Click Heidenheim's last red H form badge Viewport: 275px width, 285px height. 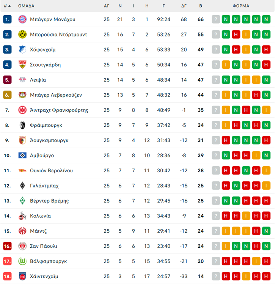(x=266, y=276)
